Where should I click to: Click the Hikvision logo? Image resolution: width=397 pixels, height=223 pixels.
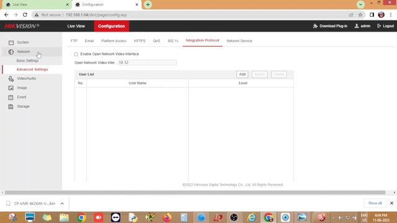[22, 26]
